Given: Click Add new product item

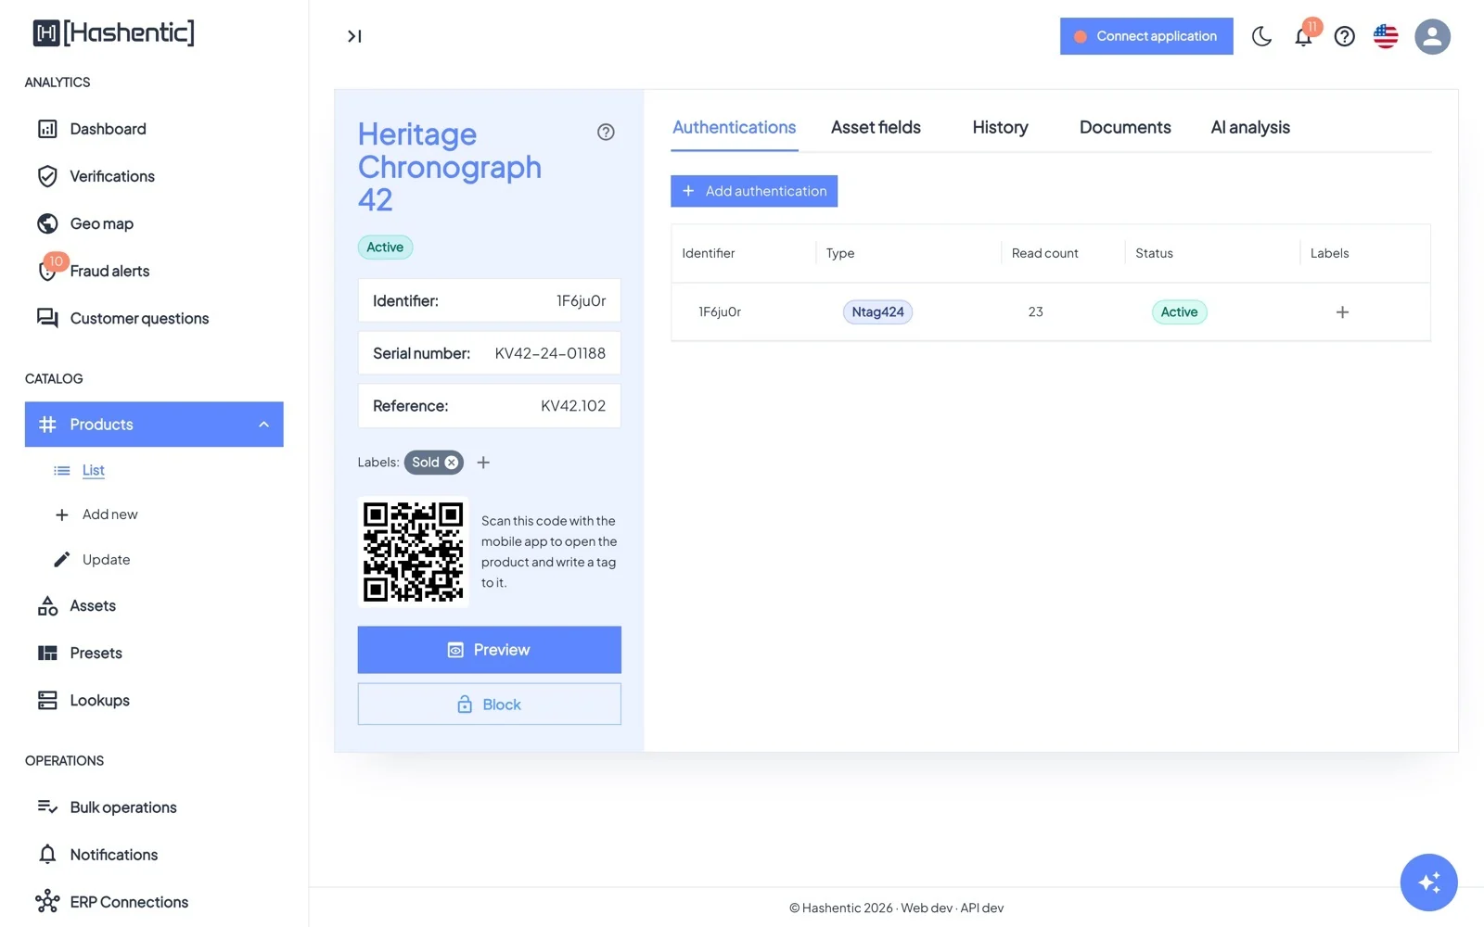Looking at the screenshot, I should (109, 514).
